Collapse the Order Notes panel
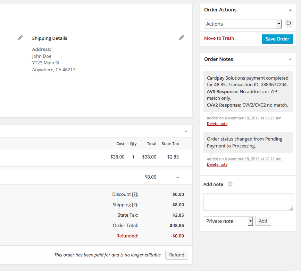This screenshot has width=301, height=271. point(290,59)
